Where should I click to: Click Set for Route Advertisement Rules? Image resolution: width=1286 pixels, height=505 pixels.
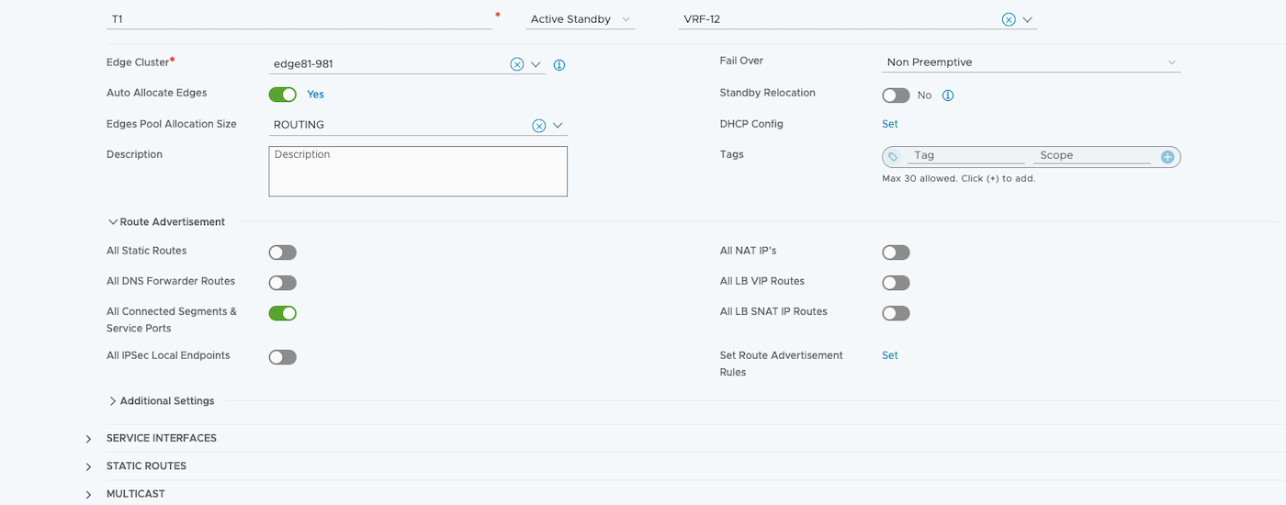(x=890, y=355)
